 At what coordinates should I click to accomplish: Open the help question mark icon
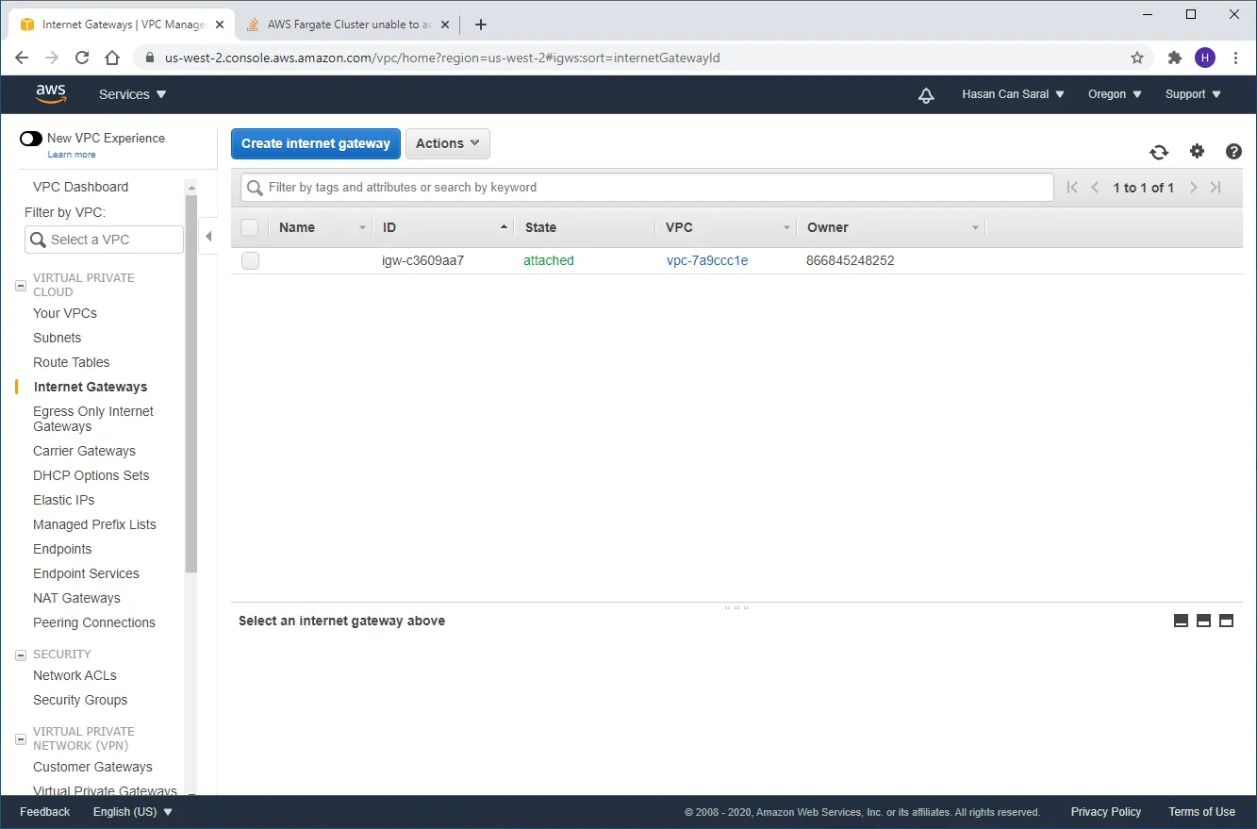tap(1233, 151)
